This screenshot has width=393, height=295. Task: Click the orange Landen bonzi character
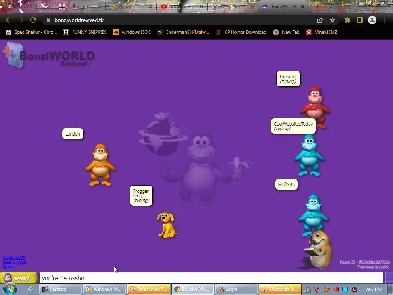pos(101,165)
